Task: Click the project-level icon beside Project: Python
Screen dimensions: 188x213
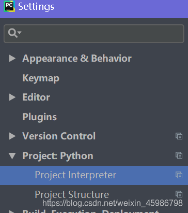Action: [x=179, y=155]
